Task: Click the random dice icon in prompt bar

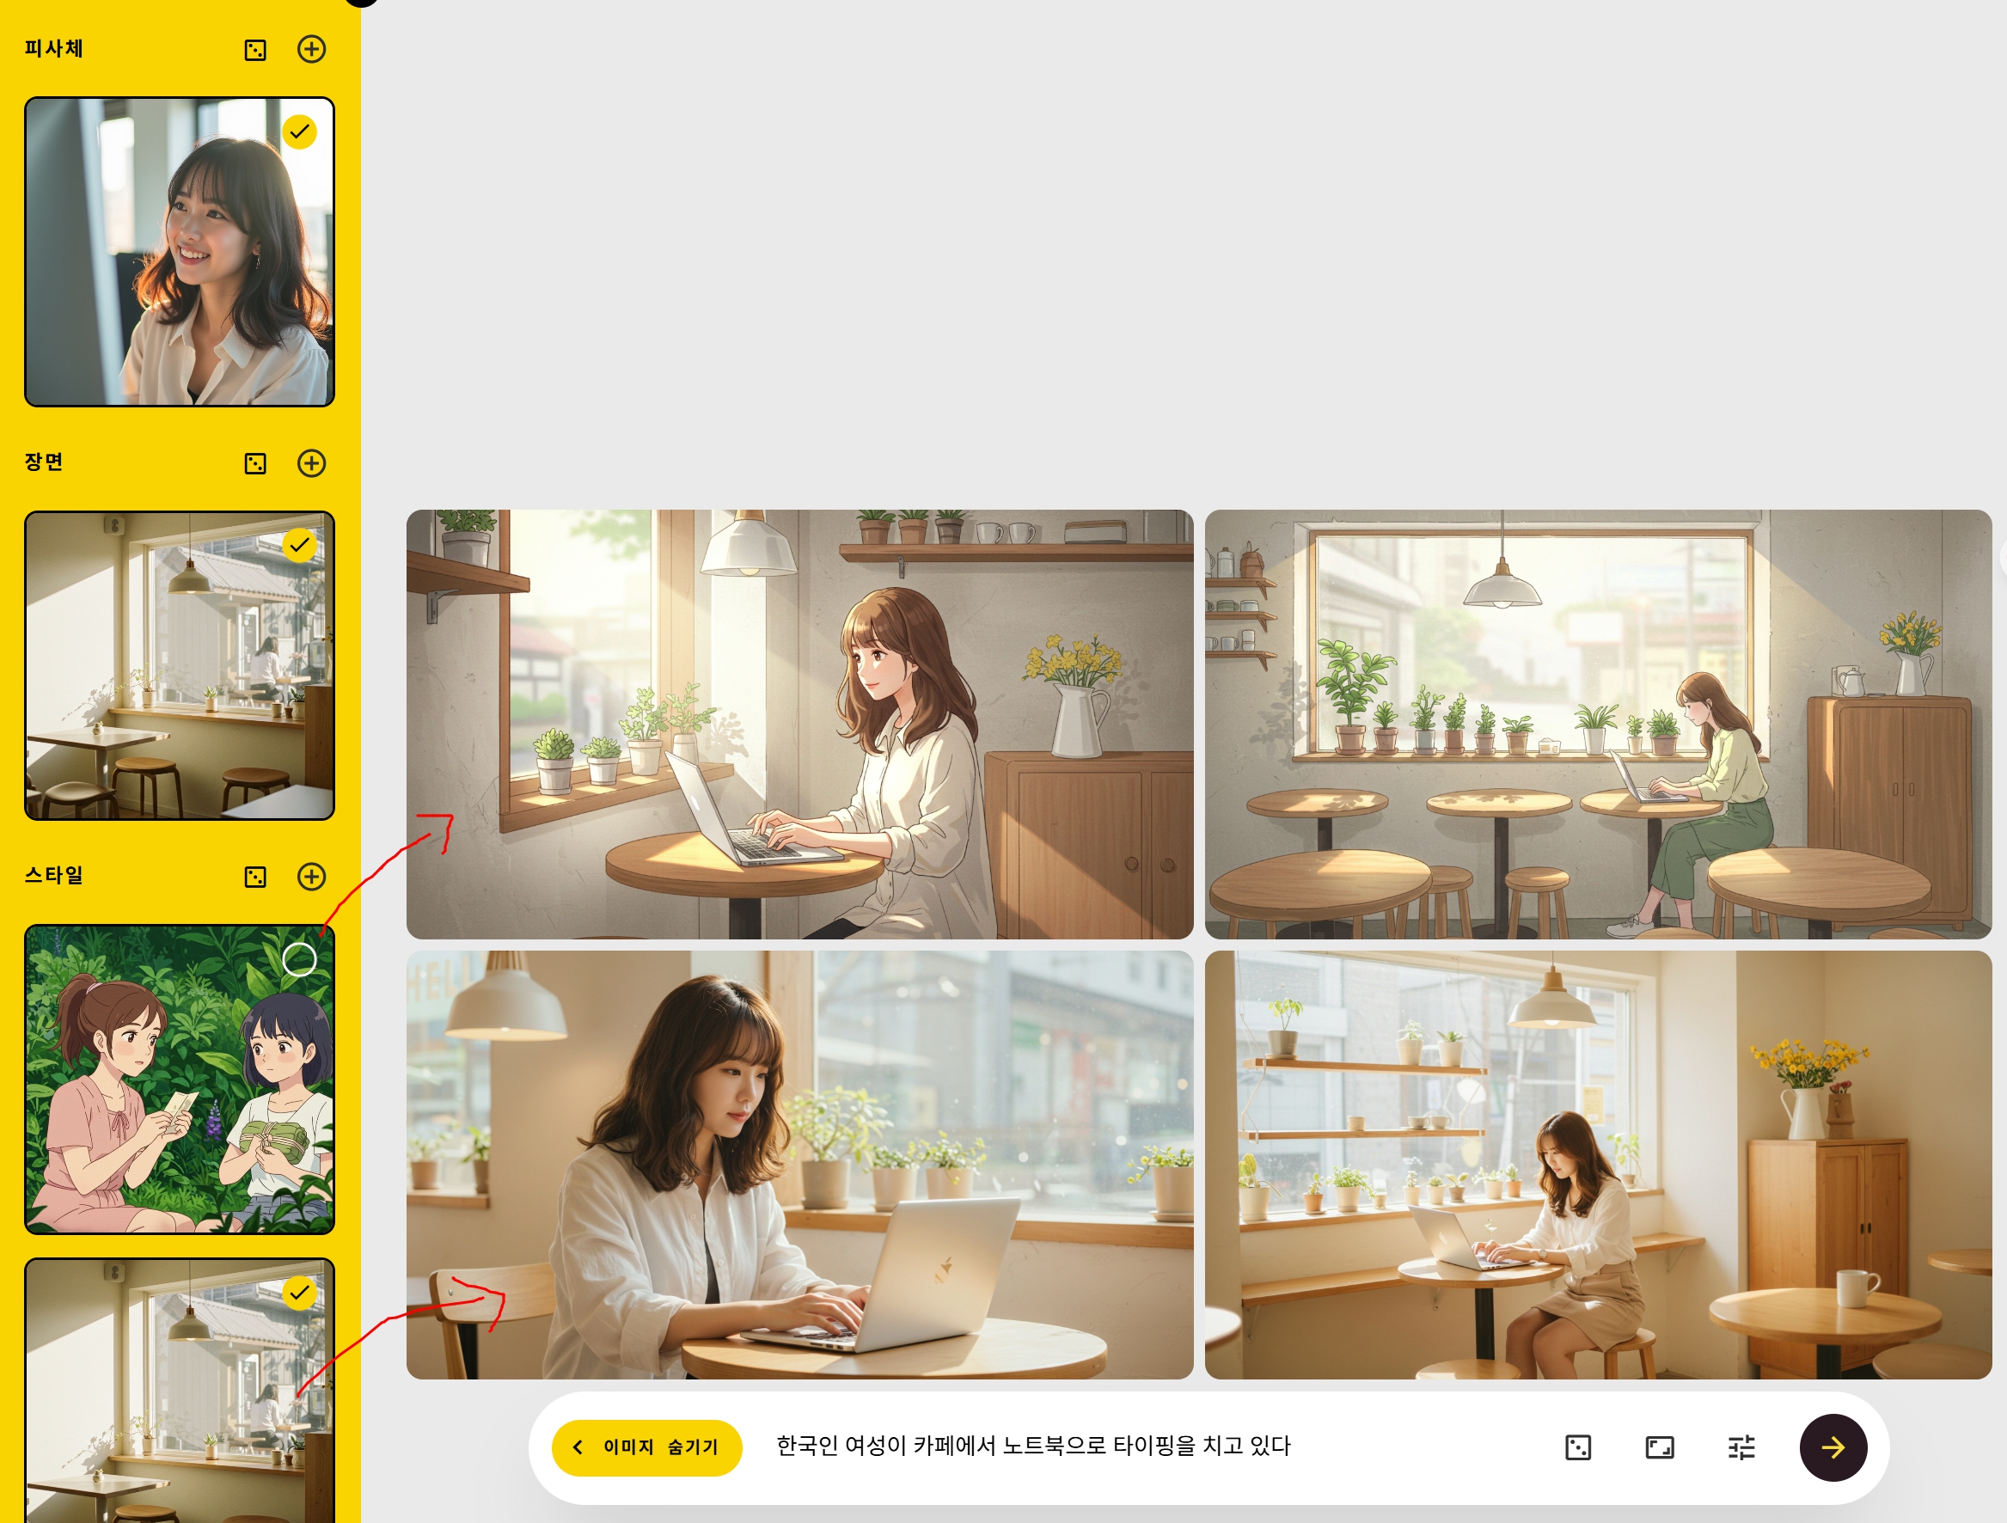Action: (1578, 1447)
